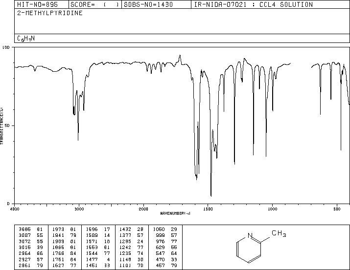350x270 pixels.
Task: Select the 3072 wavenumber in table
Action: click(24, 241)
